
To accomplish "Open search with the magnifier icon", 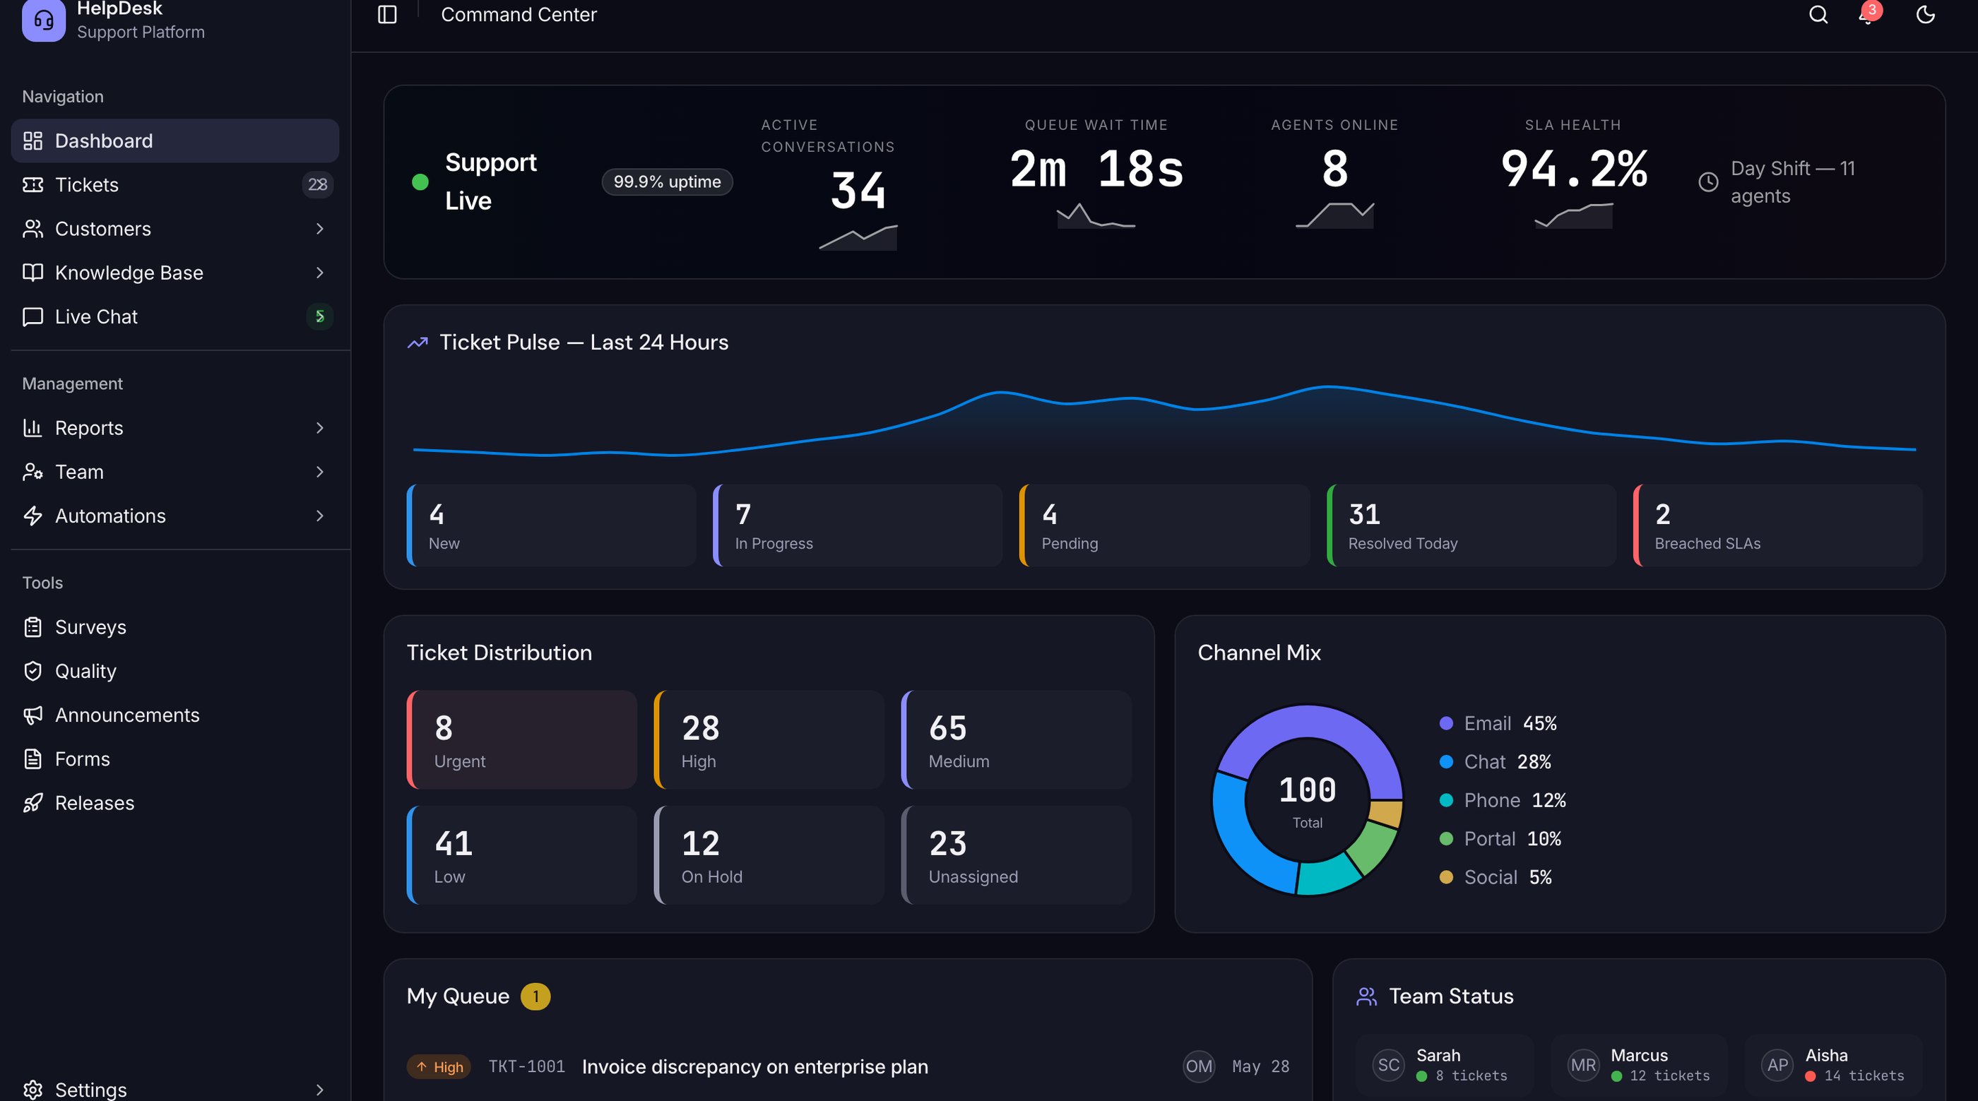I will 1818,15.
